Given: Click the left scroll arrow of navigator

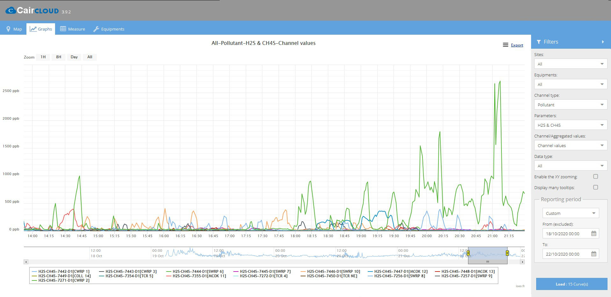Looking at the screenshot, I should (26, 262).
